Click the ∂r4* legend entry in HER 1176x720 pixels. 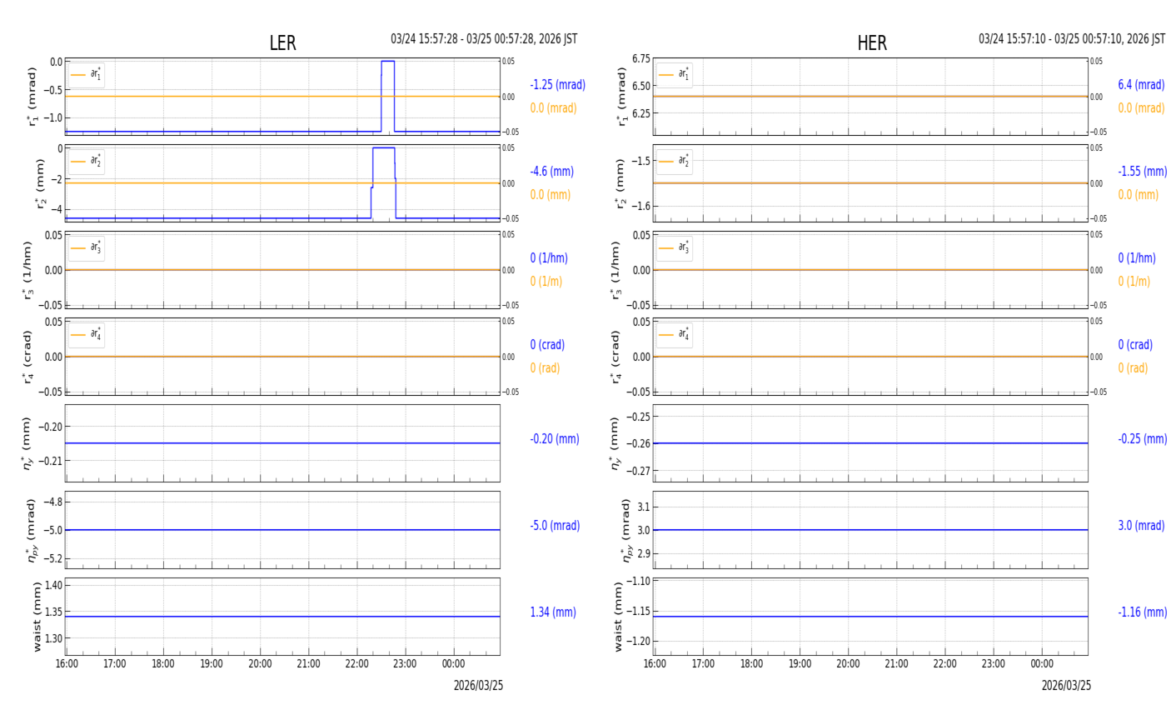(675, 335)
